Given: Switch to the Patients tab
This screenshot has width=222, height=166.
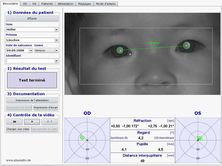Looking at the screenshot, I should [47, 4].
